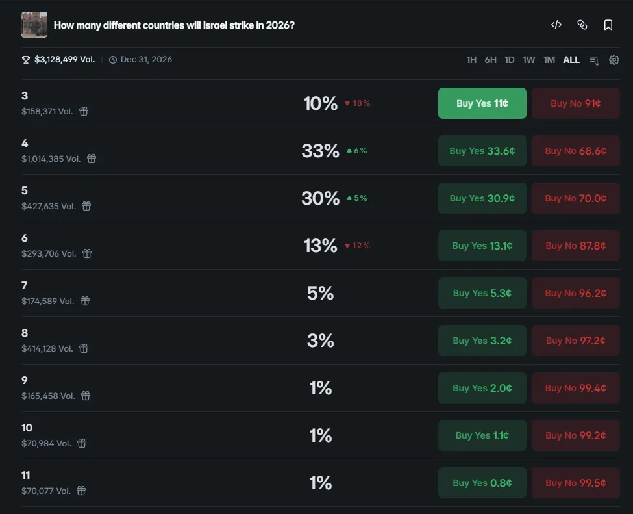Open the sort order icon
Viewport: 633px width, 514px height.
click(x=594, y=60)
